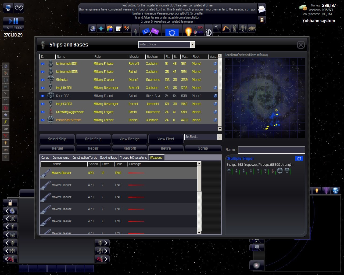Toggle automation icon for Growling Aggressor
Image resolution: width=344 pixels, height=275 pixels.
[x=215, y=112]
